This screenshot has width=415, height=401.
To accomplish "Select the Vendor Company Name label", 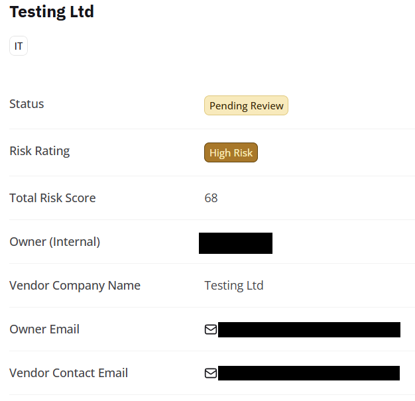I will 75,286.
